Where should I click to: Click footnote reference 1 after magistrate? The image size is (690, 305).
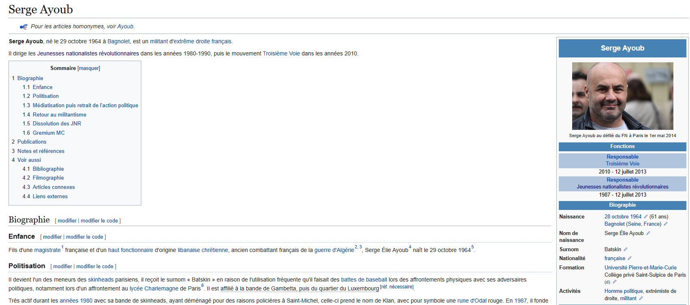(62, 247)
